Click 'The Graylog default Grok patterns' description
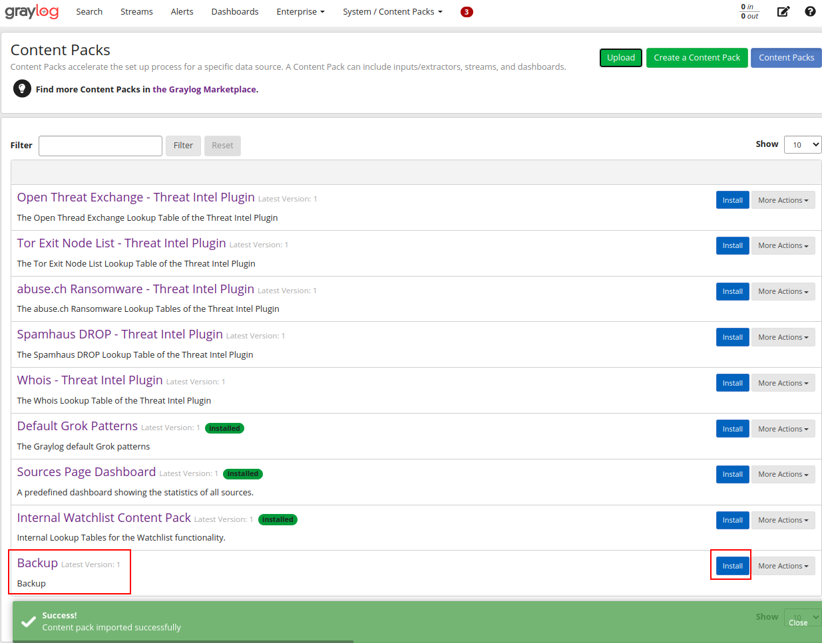The width and height of the screenshot is (822, 643). point(83,447)
